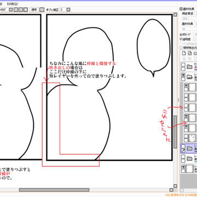Expand the folder layer below the selected folder

pos(190,159)
